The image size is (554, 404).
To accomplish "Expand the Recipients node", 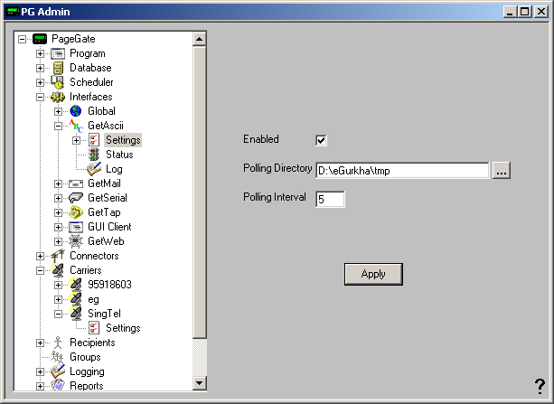I will tap(40, 343).
